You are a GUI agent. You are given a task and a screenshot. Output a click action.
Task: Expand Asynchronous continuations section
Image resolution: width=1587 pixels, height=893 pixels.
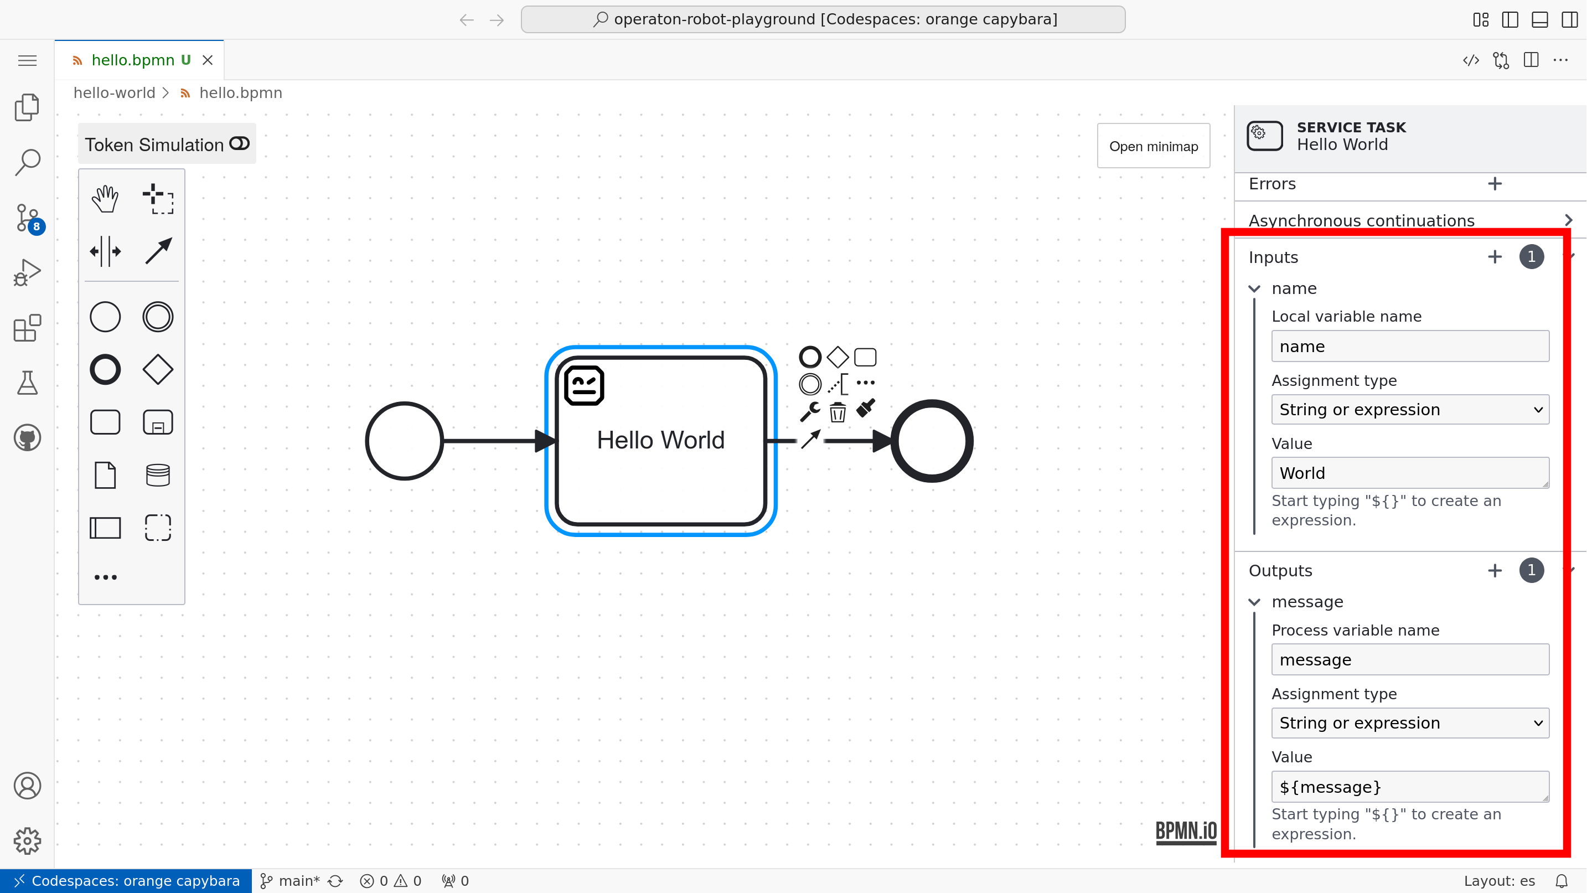click(1569, 220)
